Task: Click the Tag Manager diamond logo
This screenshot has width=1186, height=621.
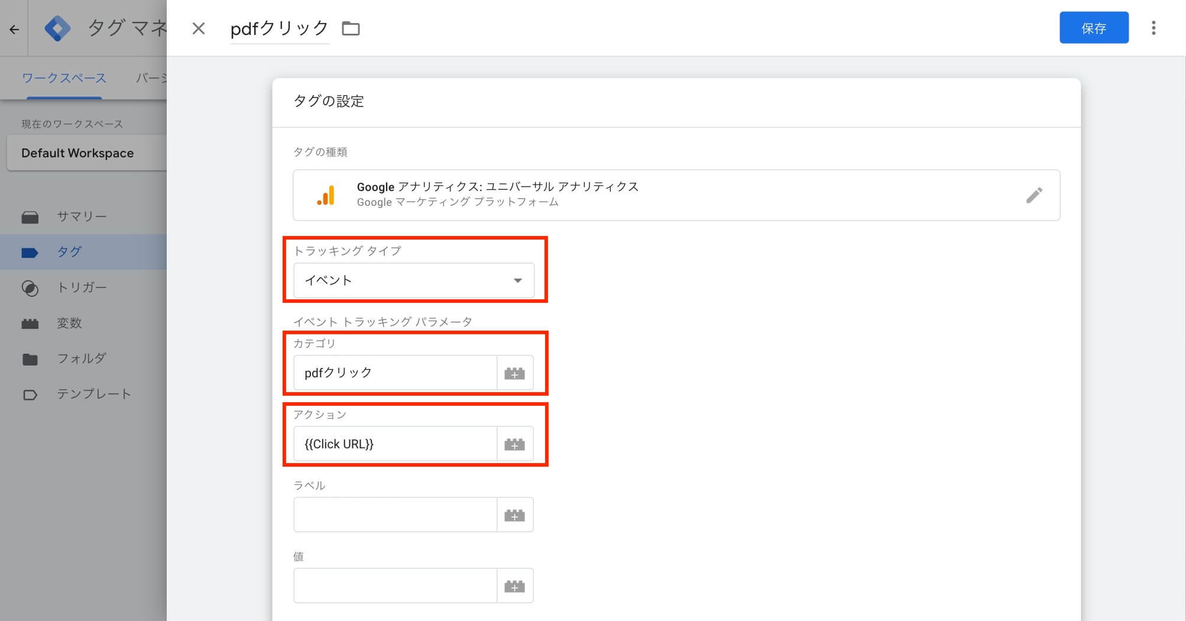Action: point(57,28)
